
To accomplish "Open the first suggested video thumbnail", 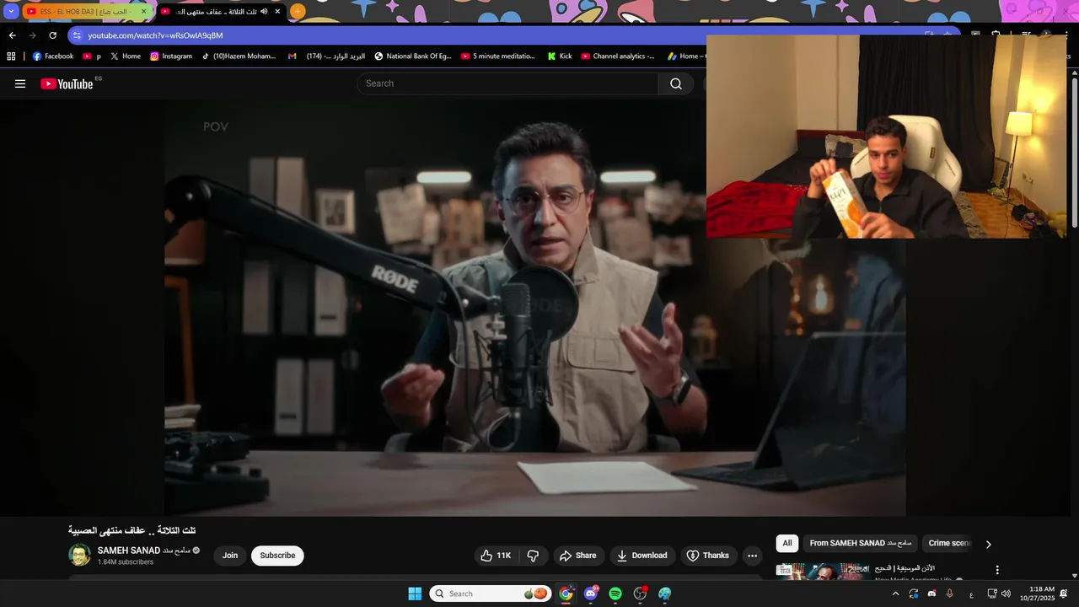I will (822, 572).
